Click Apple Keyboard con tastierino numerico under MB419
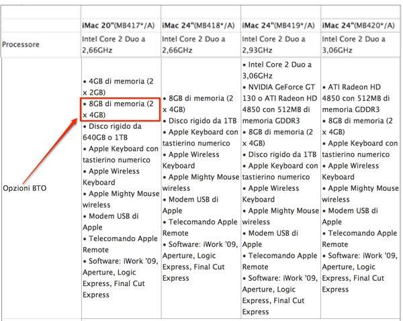The height and width of the screenshot is (321, 403). click(x=280, y=171)
